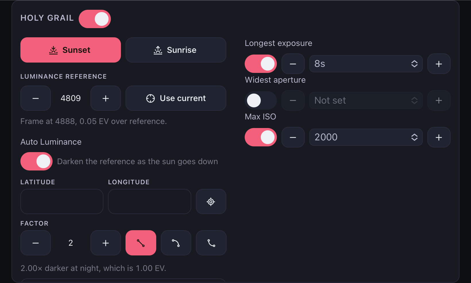Toggle the Holy Grail switch off
The image size is (471, 283).
[95, 19]
